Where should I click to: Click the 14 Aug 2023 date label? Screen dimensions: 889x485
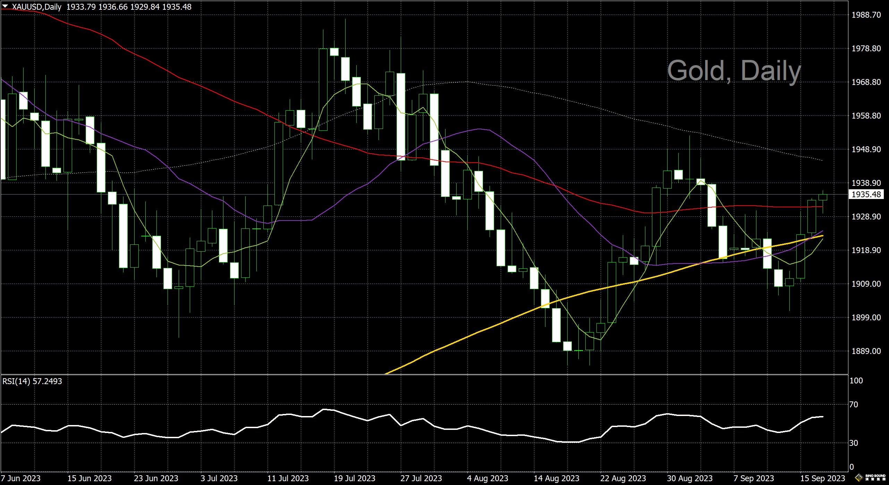[x=556, y=478]
